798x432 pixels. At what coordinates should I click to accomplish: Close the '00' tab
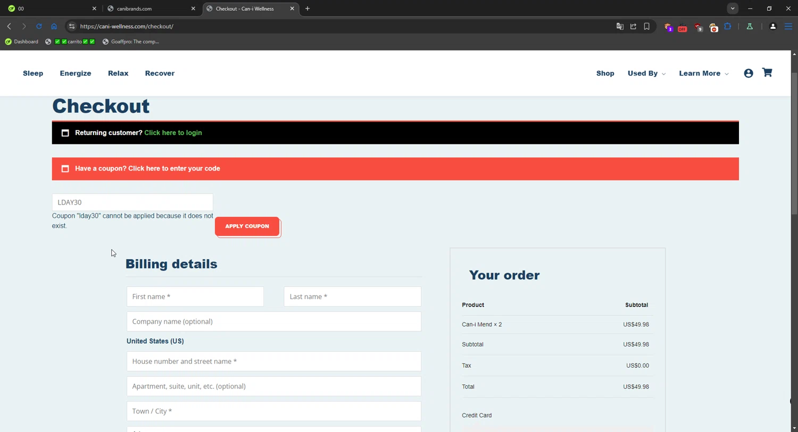pyautogui.click(x=94, y=9)
